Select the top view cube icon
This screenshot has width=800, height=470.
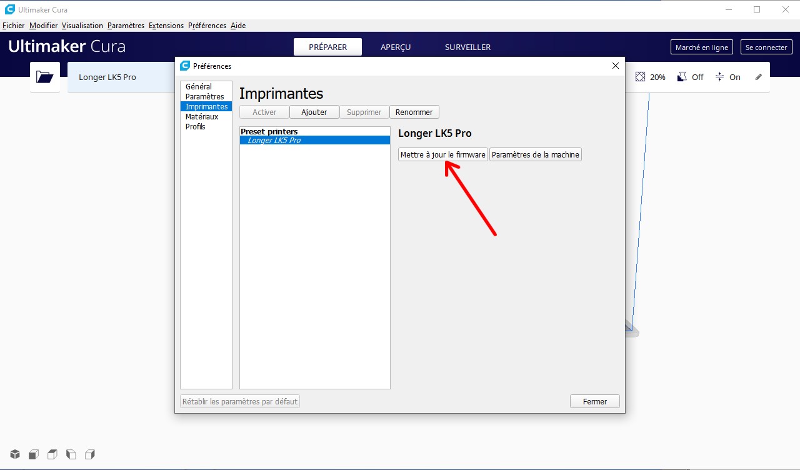(x=52, y=454)
